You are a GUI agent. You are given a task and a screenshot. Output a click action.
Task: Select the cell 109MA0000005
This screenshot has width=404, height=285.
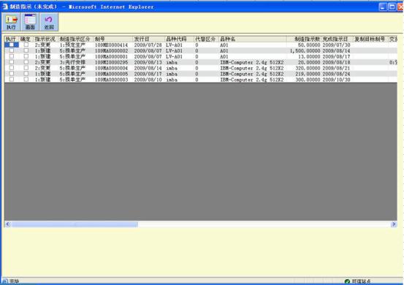pyautogui.click(x=111, y=74)
